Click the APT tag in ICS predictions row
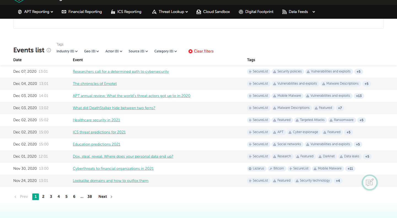Screen dimensions: 397x218 click(278, 132)
